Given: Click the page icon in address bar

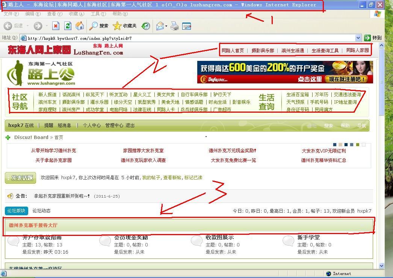Looking at the screenshot, I should [23, 38].
